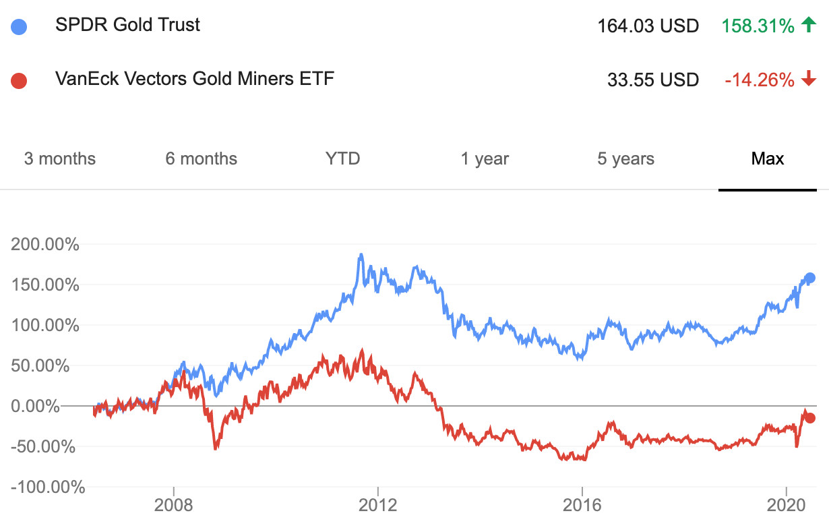This screenshot has width=829, height=530.
Task: Select the 6 months range option
Action: coord(200,159)
